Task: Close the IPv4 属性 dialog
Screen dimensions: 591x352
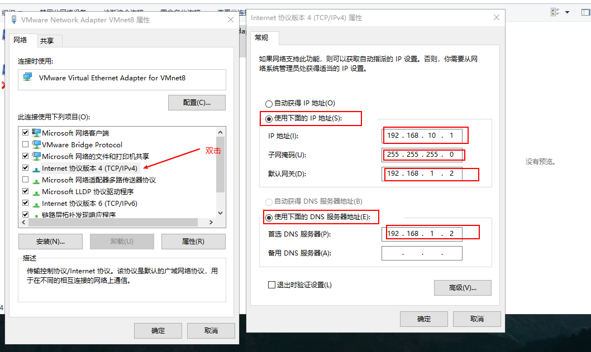Action: coord(497,17)
